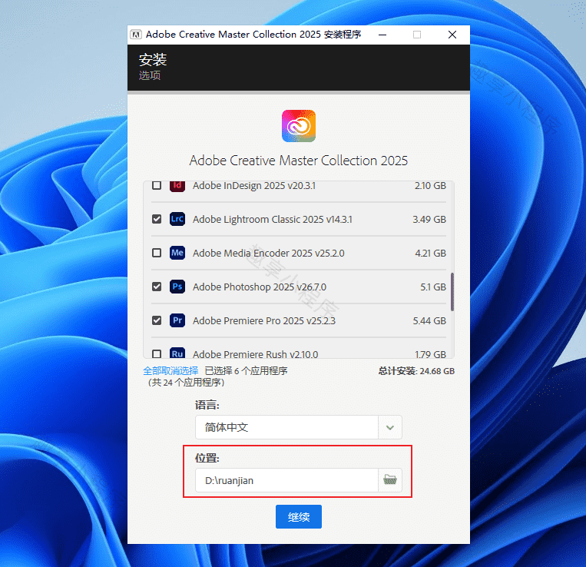
Task: Click the Photoshop Ps icon
Action: point(177,287)
